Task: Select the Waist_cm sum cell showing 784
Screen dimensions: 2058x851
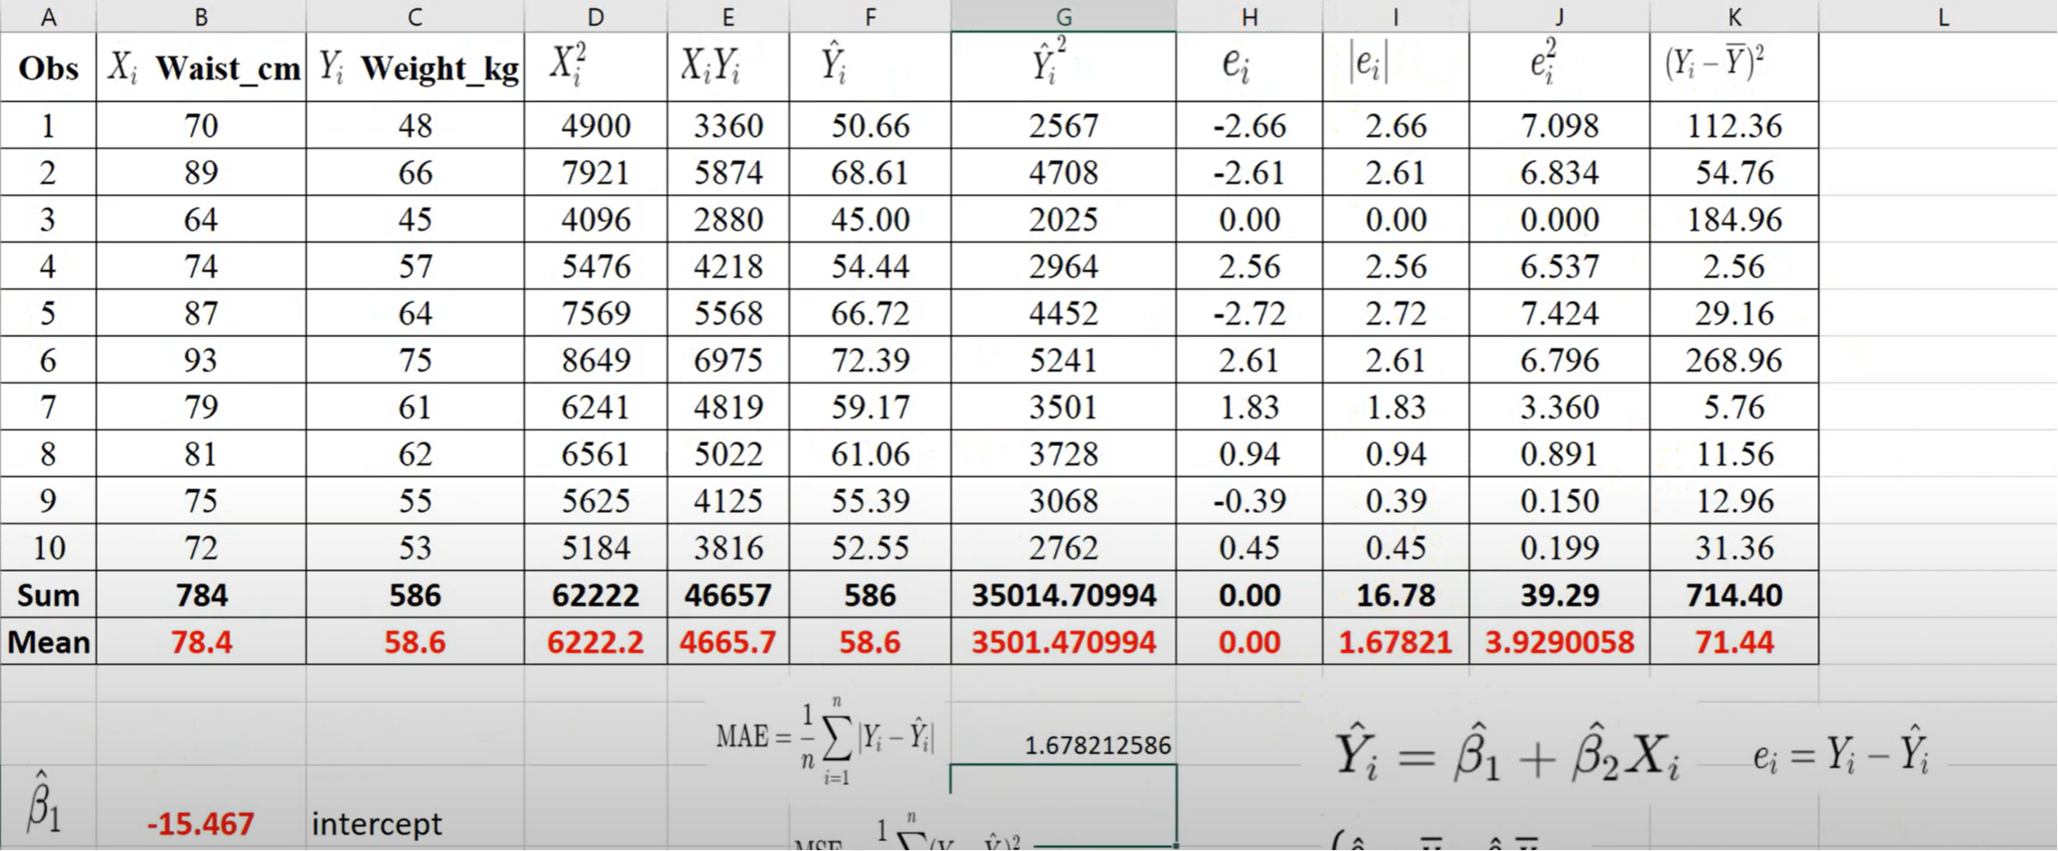Action: (x=201, y=595)
